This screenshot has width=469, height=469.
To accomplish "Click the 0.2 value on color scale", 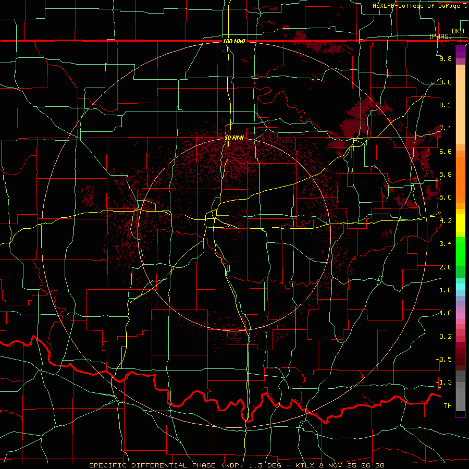I will point(446,337).
